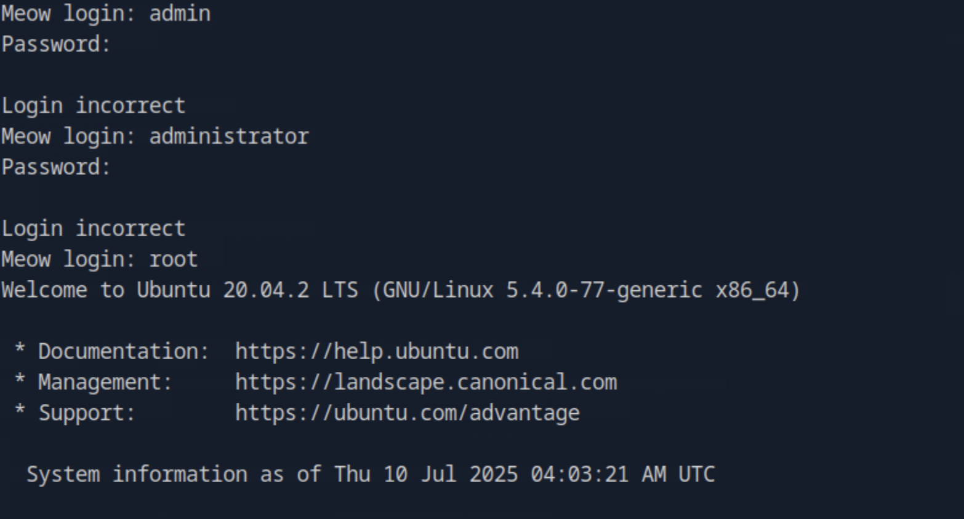
Task: Click the kernel version 5.4.0-77-generic
Action: click(x=603, y=290)
